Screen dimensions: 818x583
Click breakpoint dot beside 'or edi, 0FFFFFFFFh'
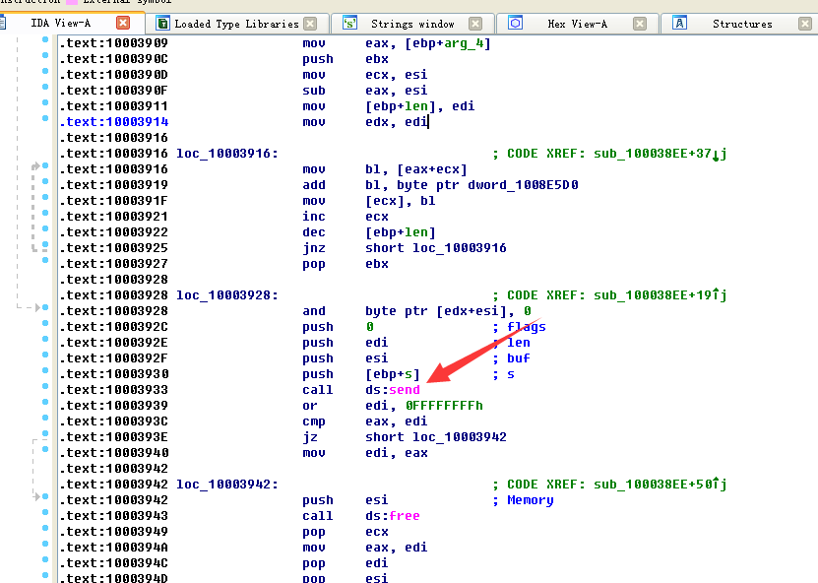pyautogui.click(x=45, y=402)
